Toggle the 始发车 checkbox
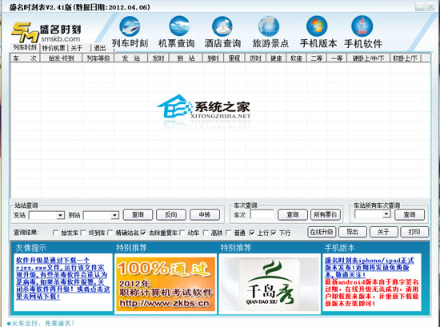The width and height of the screenshot is (440, 327). (x=55, y=233)
